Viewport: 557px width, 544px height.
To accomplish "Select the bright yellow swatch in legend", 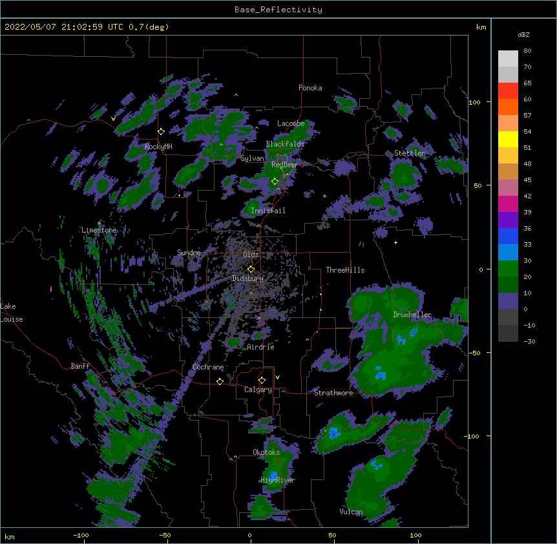I will 508,139.
